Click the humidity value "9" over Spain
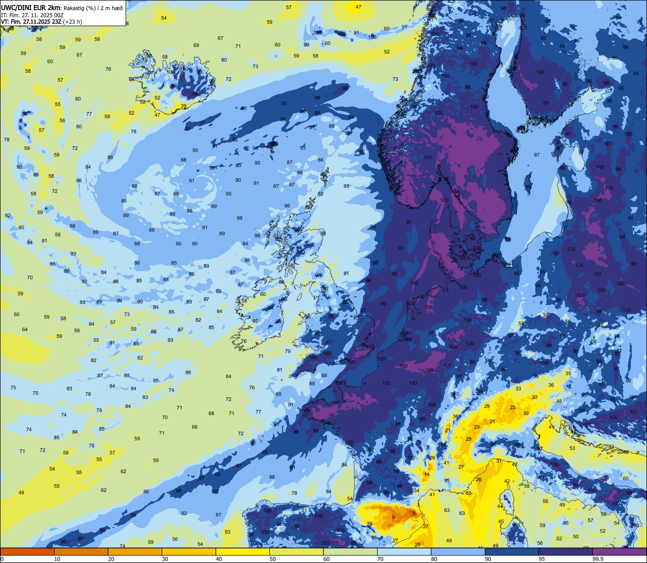The width and height of the screenshot is (647, 563). tap(393, 517)
